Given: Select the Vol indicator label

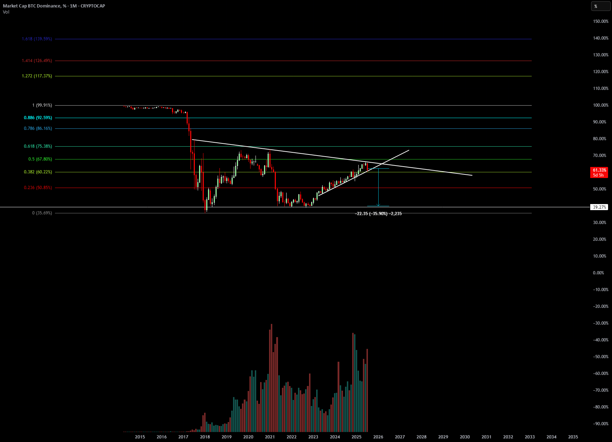Looking at the screenshot, I should click(x=6, y=12).
